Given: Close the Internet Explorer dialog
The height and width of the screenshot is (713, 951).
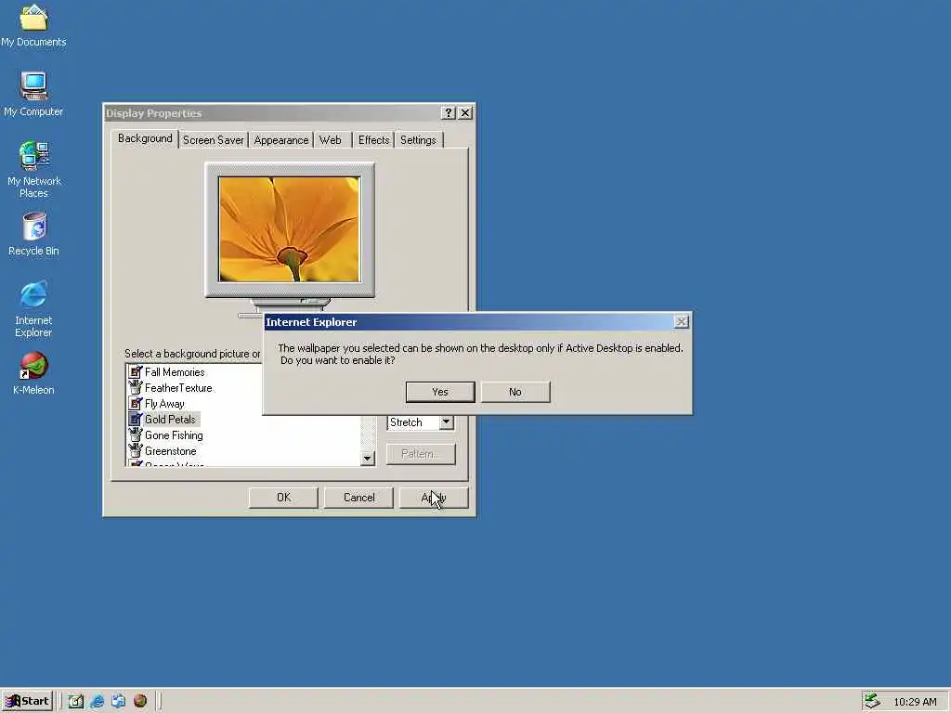Looking at the screenshot, I should (x=681, y=322).
